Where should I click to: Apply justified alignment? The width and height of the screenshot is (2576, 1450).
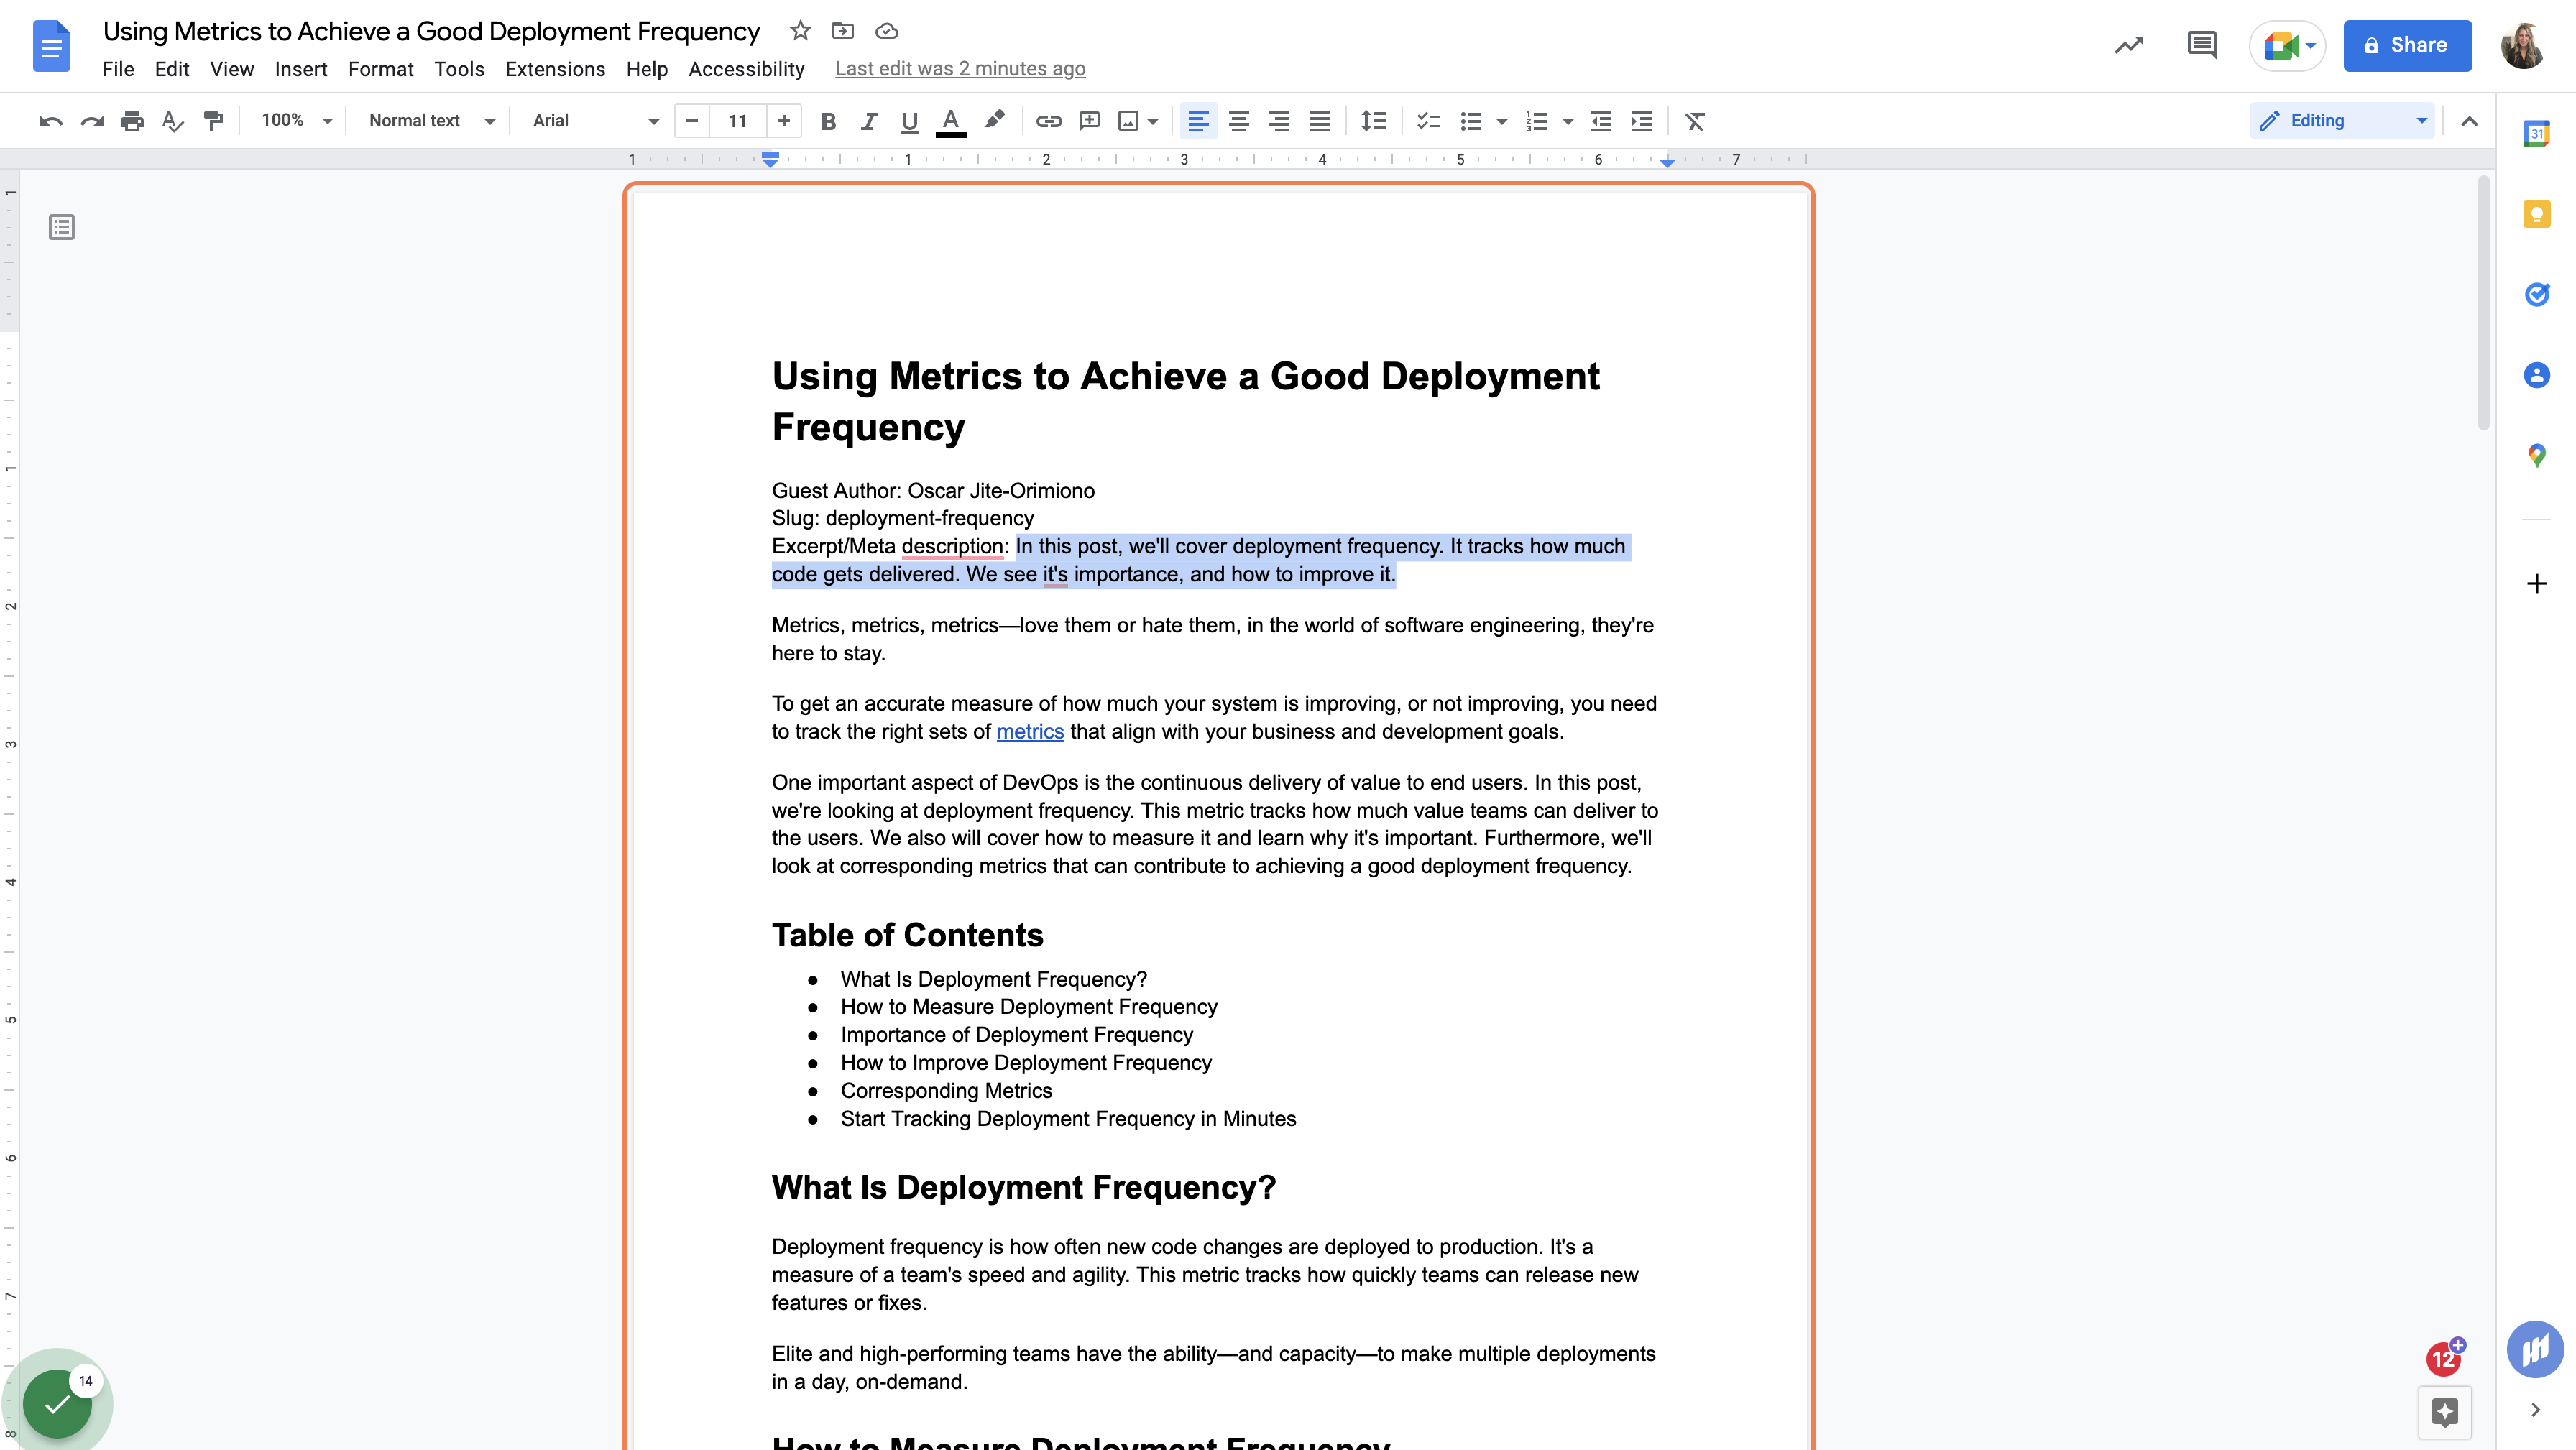click(1319, 121)
